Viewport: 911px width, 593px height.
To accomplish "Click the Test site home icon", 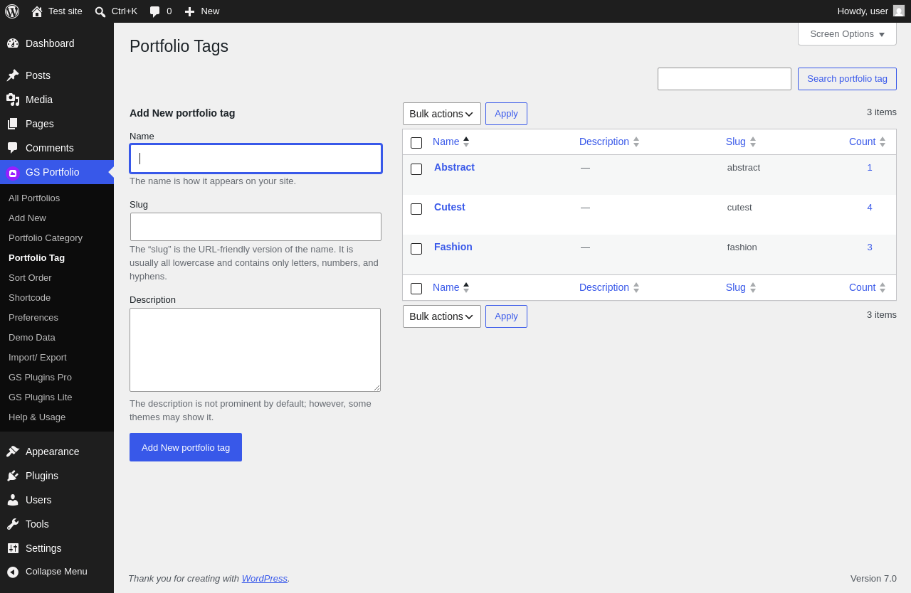I will coord(37,11).
